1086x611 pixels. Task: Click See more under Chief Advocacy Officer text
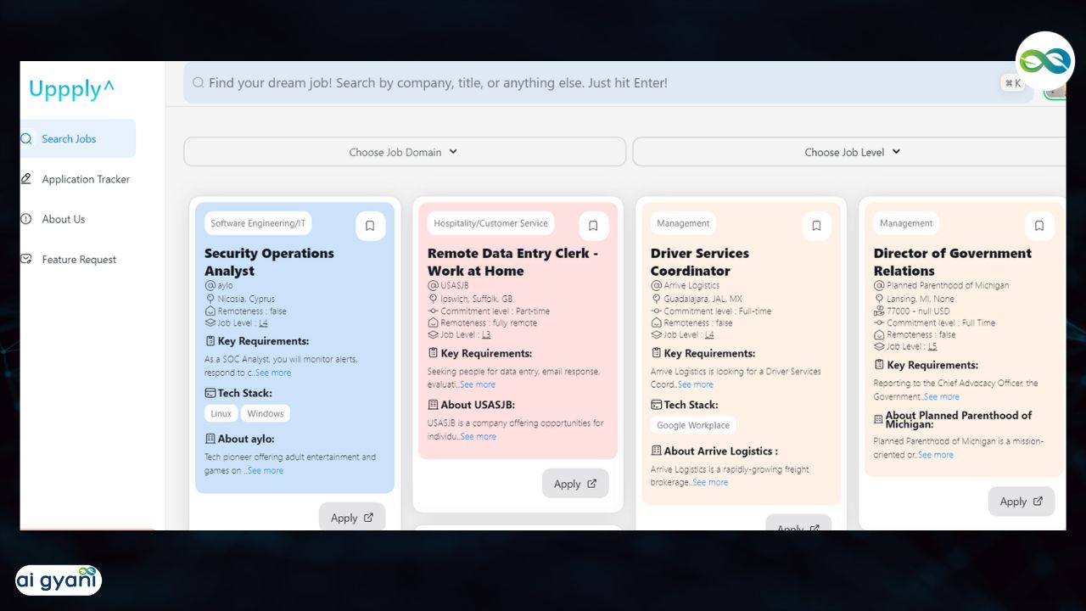click(x=942, y=396)
